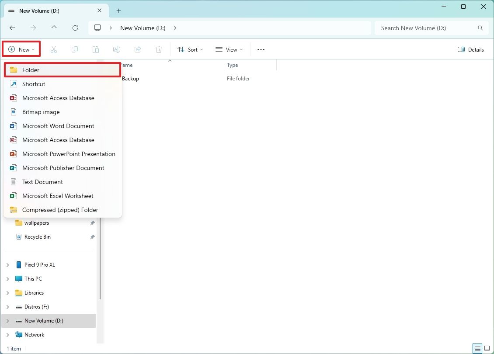Navigate up one level with the up arrow
Image resolution: width=494 pixels, height=354 pixels.
click(x=54, y=28)
